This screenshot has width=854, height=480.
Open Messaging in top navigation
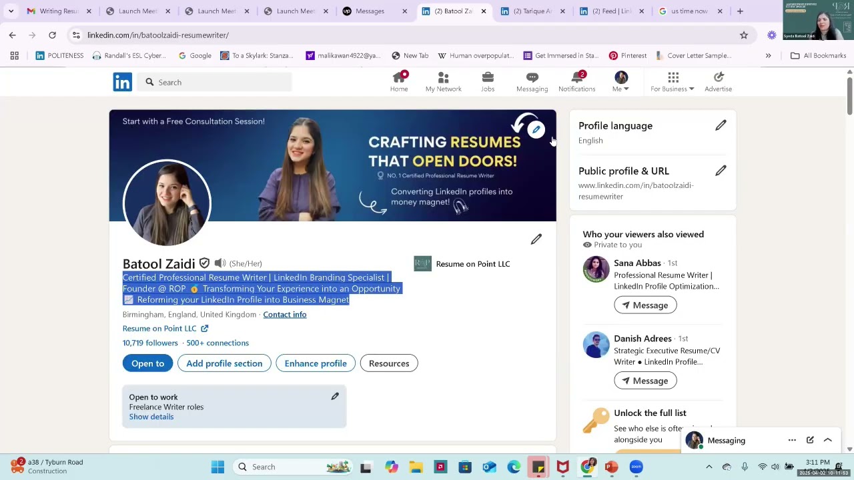pos(532,82)
